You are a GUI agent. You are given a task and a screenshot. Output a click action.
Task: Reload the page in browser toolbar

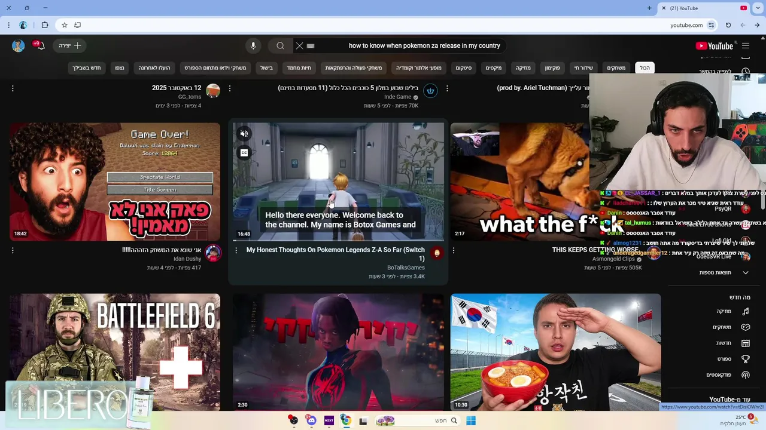728,25
